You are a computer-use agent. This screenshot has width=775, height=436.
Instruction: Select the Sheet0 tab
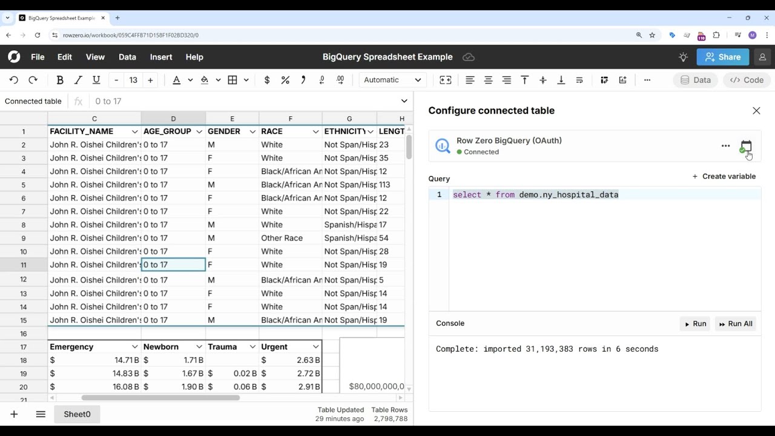(77, 414)
